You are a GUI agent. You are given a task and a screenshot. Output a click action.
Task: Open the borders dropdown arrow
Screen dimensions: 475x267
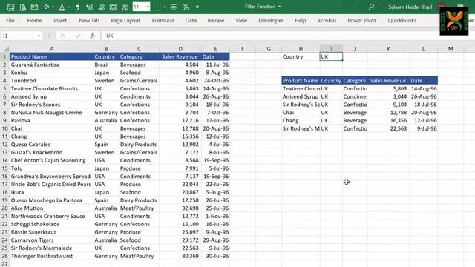click(165, 7)
